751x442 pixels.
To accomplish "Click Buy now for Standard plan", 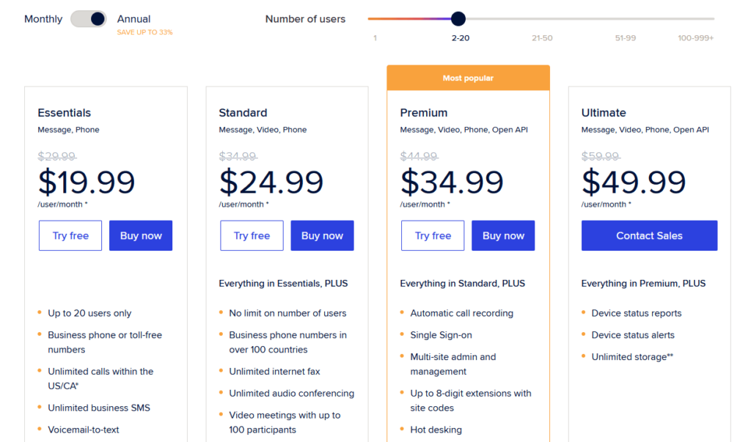I will [x=322, y=235].
